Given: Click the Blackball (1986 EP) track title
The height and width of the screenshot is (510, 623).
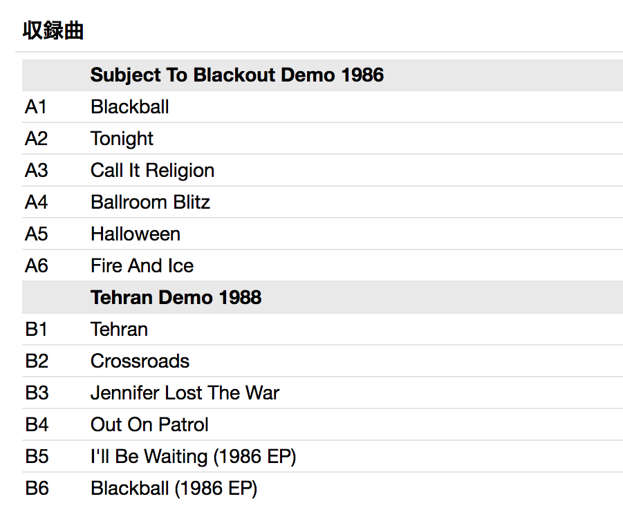Looking at the screenshot, I should coord(174,489).
